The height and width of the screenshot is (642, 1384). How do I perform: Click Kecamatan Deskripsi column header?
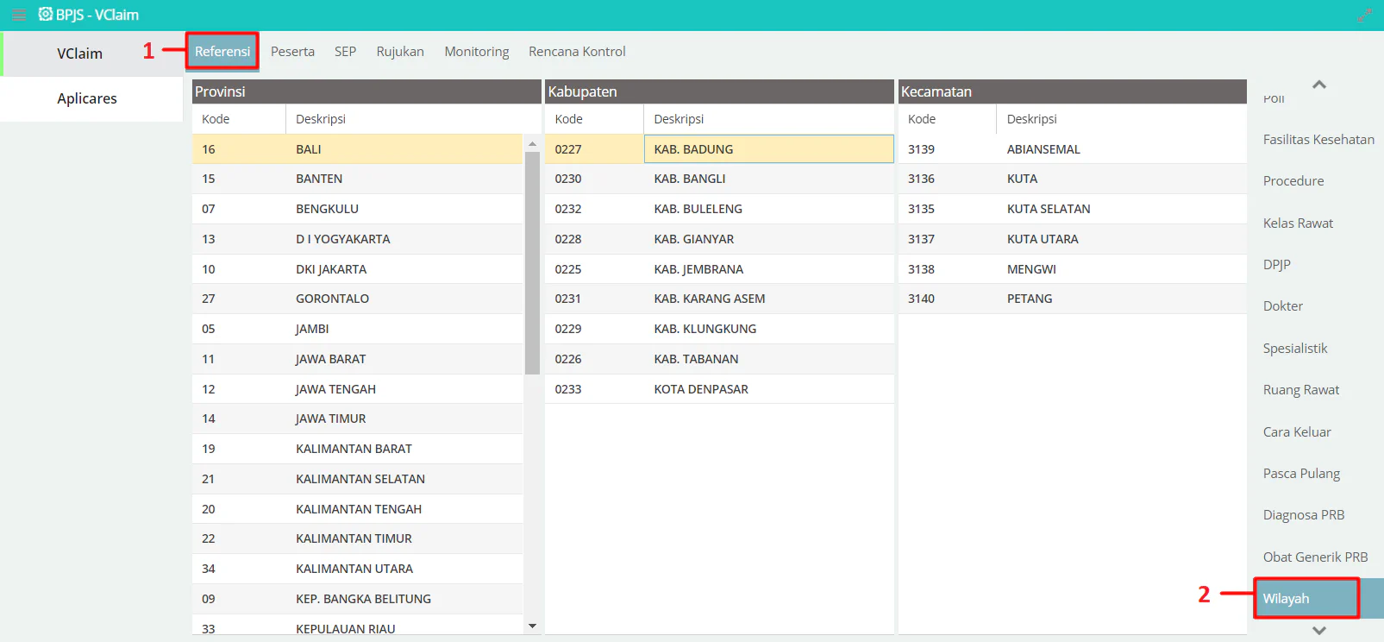[1122, 119]
